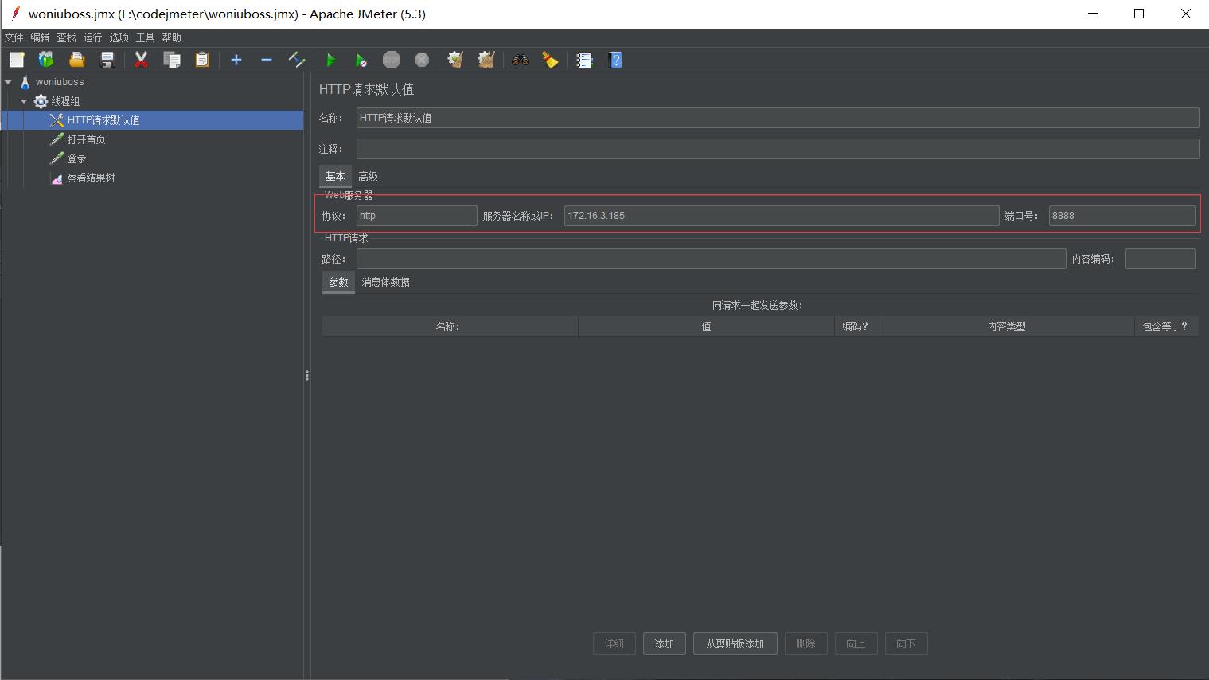This screenshot has height=680, width=1209.
Task: Click the 包含等于? column header
Action: pyautogui.click(x=1166, y=326)
